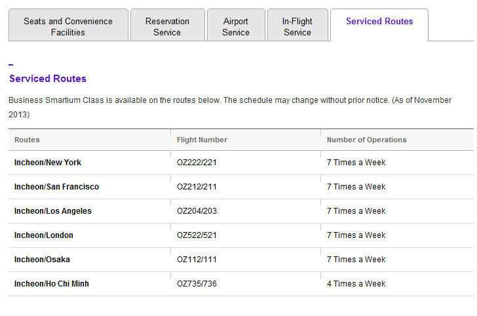Click the Business Smartium Class schedule notice

[x=230, y=107]
